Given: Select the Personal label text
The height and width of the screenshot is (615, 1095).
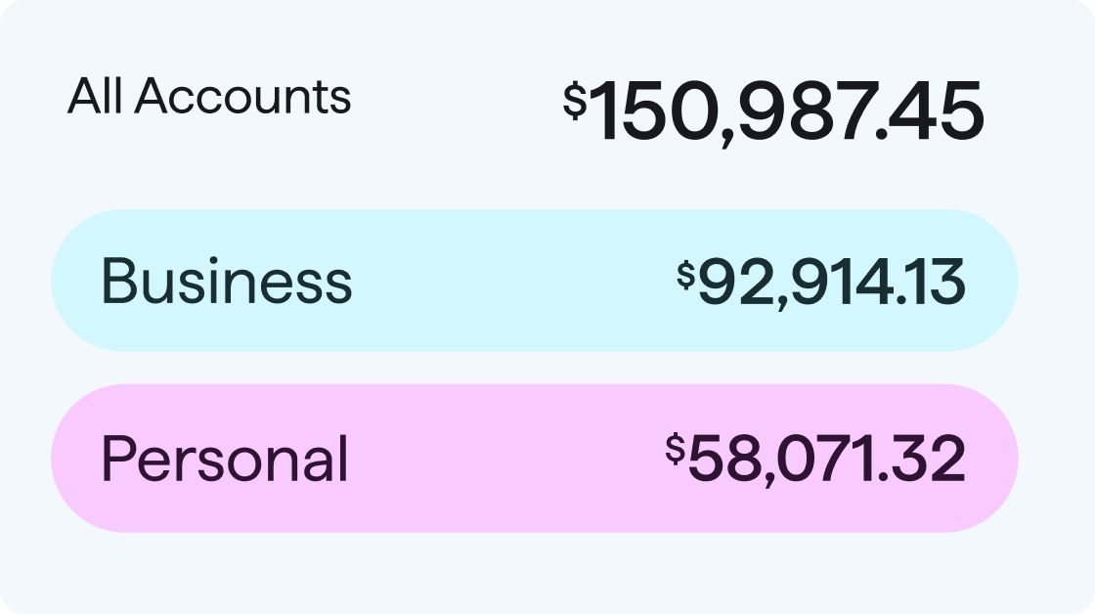Looking at the screenshot, I should [225, 459].
